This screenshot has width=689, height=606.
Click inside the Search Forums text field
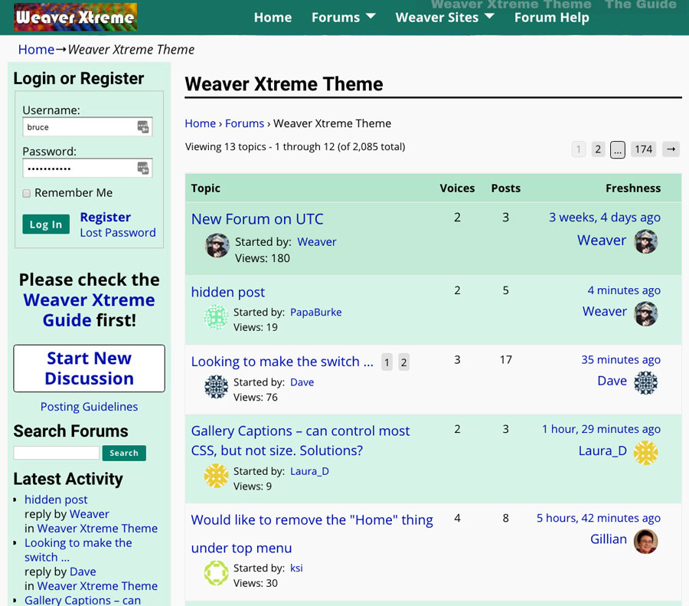tap(55, 453)
